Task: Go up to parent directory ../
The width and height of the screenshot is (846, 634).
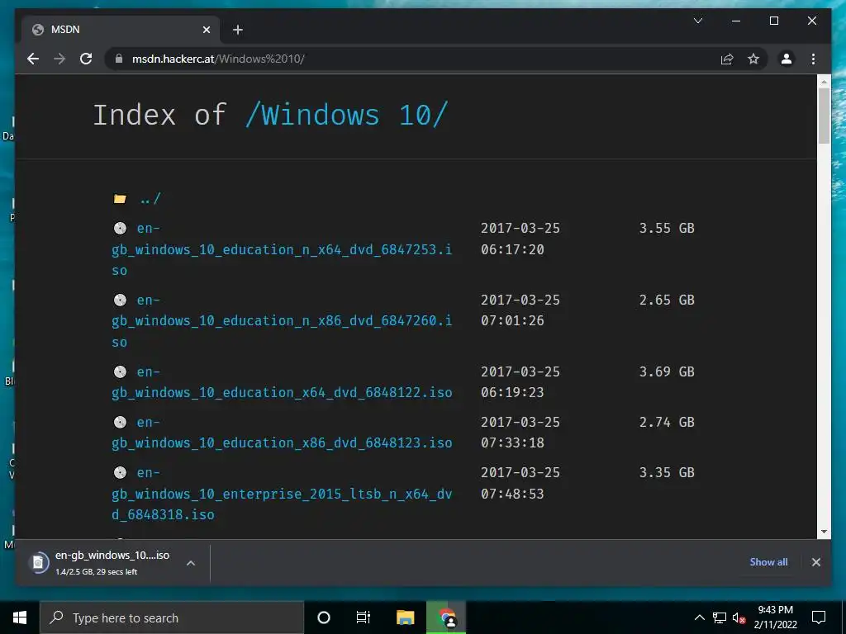Action: (150, 199)
